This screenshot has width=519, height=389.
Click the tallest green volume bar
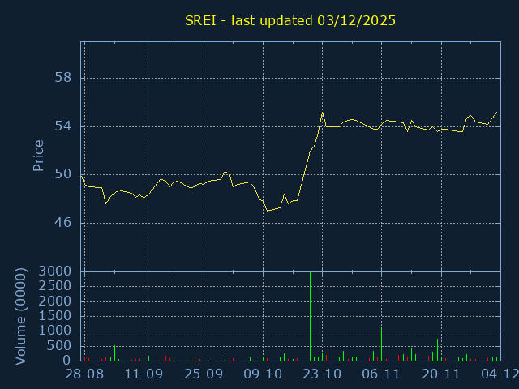pyautogui.click(x=310, y=316)
